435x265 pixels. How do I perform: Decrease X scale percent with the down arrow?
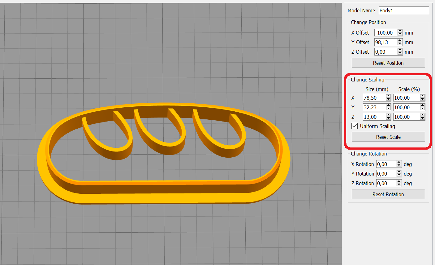click(423, 100)
